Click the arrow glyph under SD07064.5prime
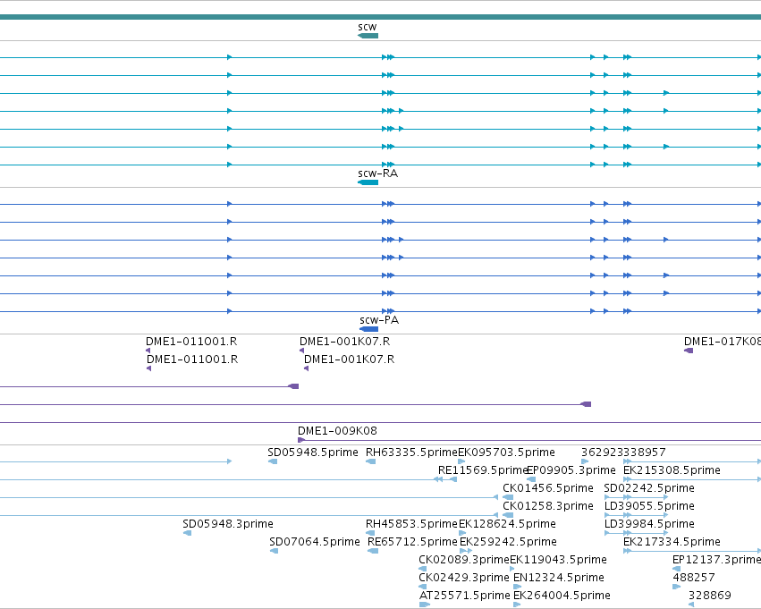Image resolution: width=761 pixels, height=609 pixels. [x=275, y=551]
